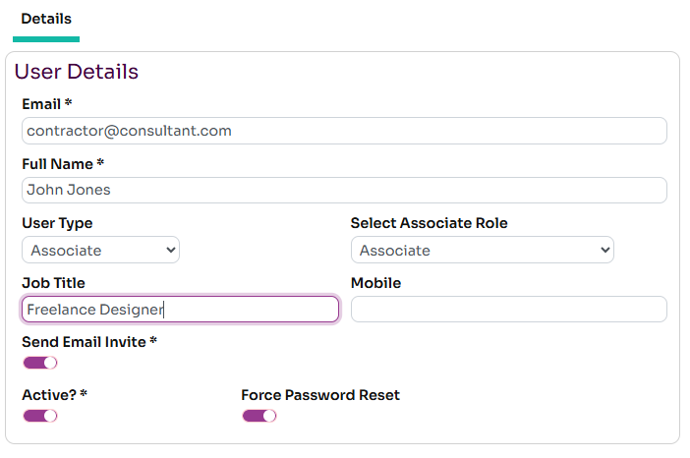The image size is (690, 458).
Task: Click the Send Email Invite label
Action: pos(88,342)
